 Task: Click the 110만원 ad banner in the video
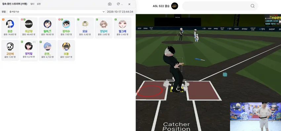273,20
